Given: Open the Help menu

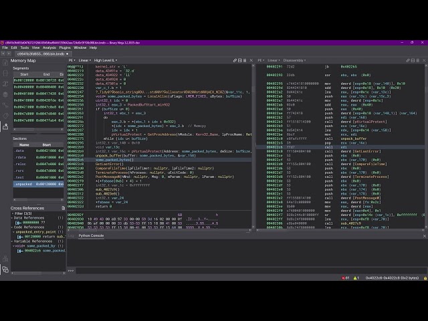Looking at the screenshot, I should (x=93, y=47).
